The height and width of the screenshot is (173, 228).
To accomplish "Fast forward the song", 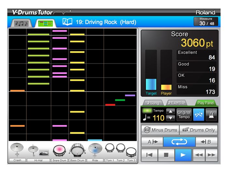I will [x=211, y=155].
